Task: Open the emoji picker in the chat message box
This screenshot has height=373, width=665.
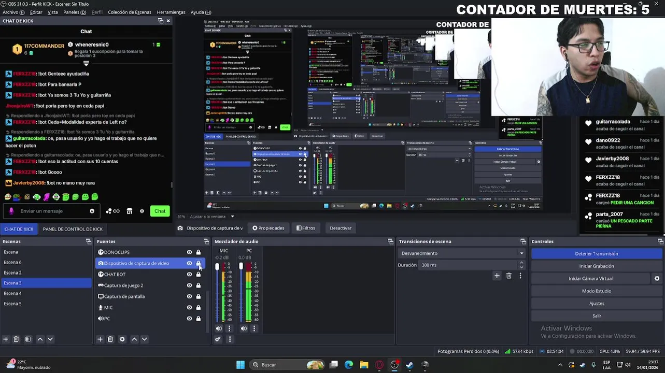Action: (x=92, y=211)
